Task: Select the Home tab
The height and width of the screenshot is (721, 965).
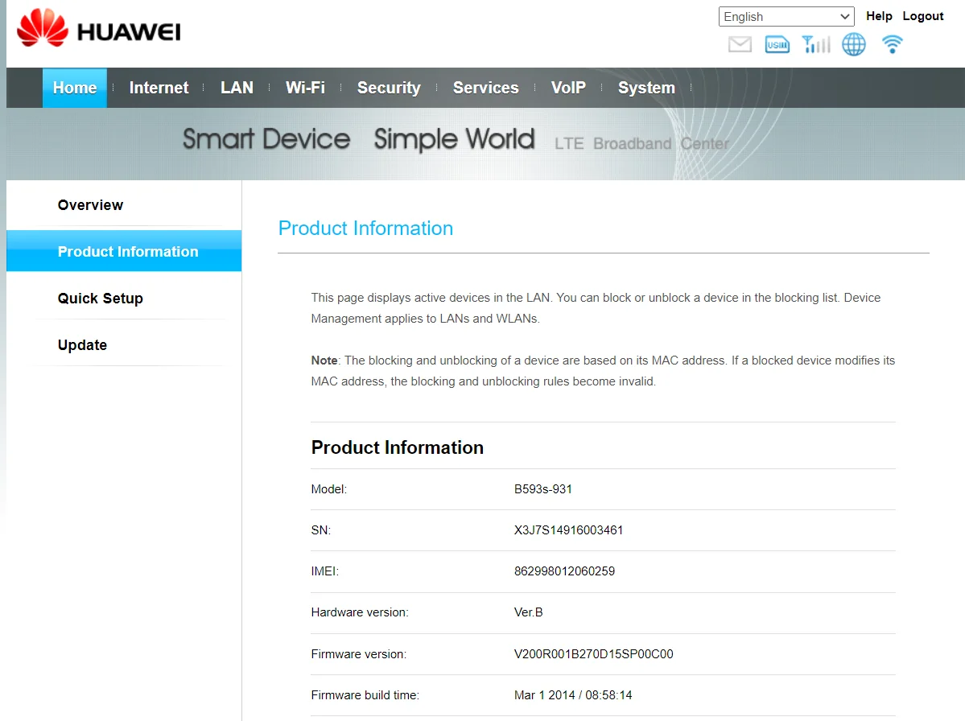Action: click(75, 88)
